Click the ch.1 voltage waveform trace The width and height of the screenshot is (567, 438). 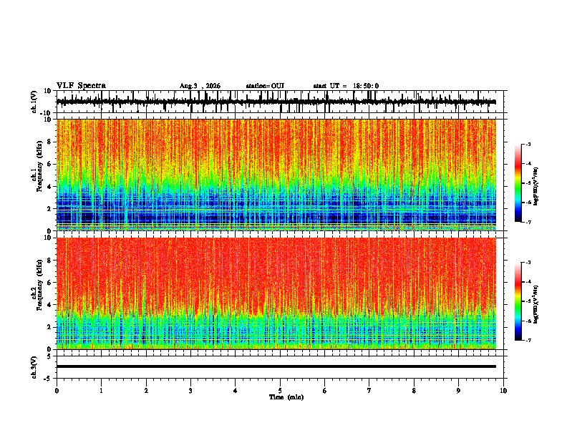pyautogui.click(x=276, y=102)
